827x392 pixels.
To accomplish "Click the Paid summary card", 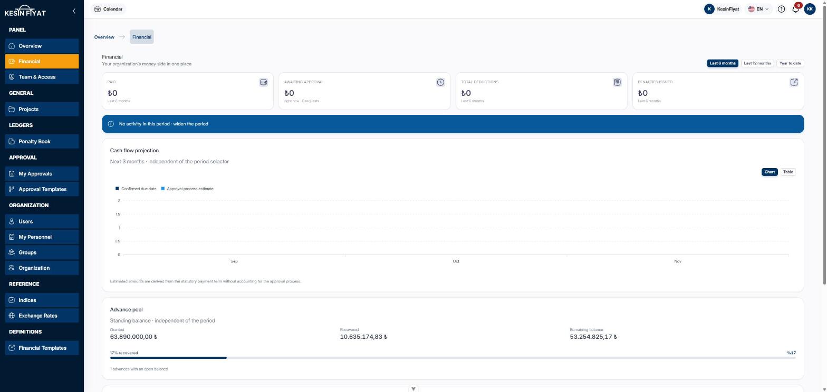I will coord(188,91).
